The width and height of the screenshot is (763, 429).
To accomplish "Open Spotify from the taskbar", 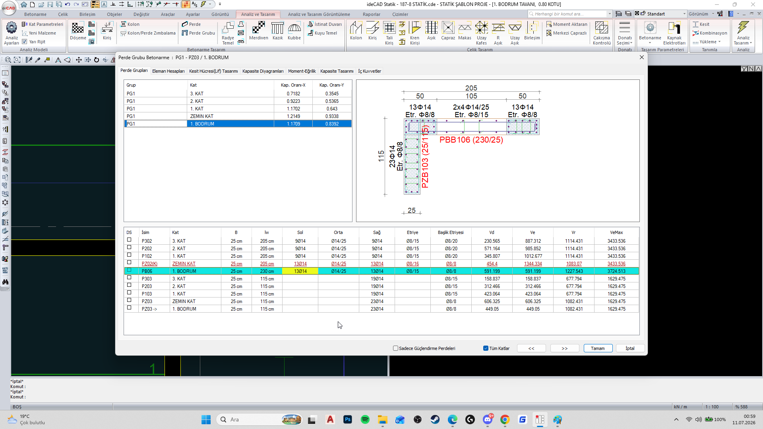I will [x=365, y=419].
